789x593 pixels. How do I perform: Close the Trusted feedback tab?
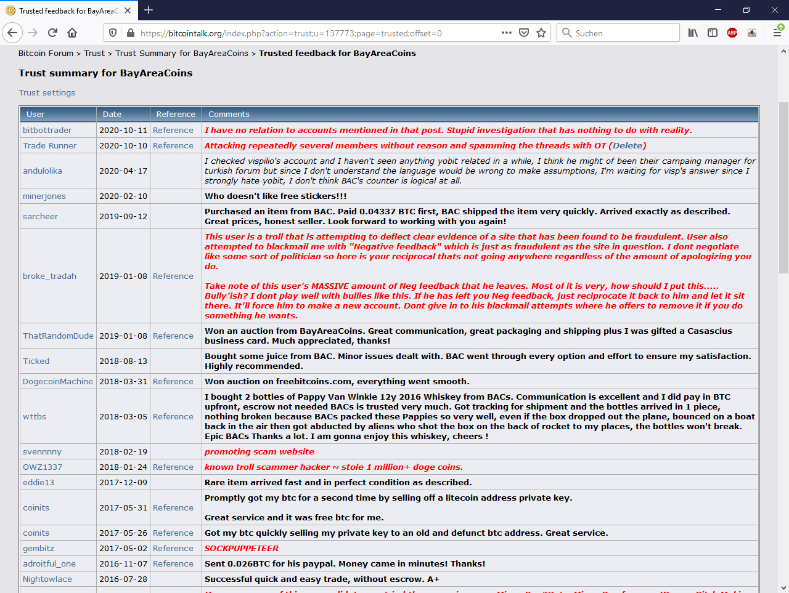tap(128, 10)
